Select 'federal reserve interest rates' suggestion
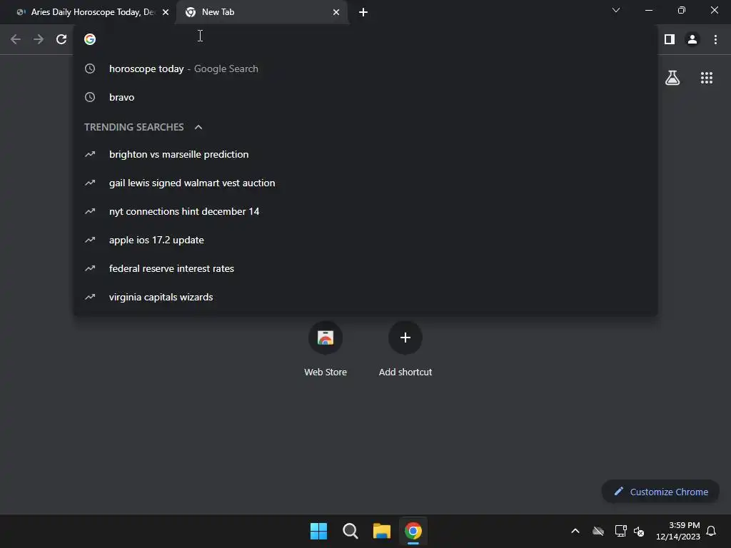The width and height of the screenshot is (731, 548). click(365, 268)
